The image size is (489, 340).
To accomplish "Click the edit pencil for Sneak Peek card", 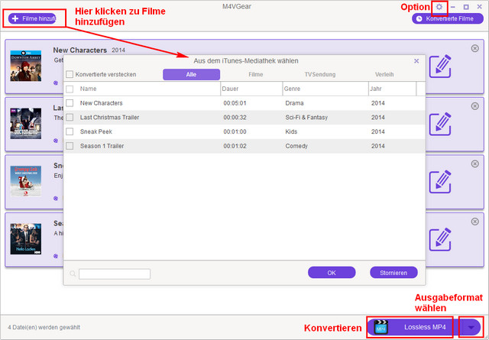I will coord(440,182).
